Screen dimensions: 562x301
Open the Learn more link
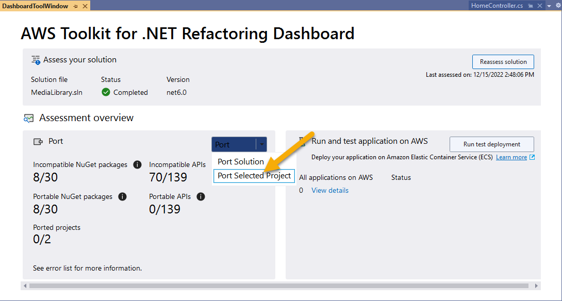point(511,157)
